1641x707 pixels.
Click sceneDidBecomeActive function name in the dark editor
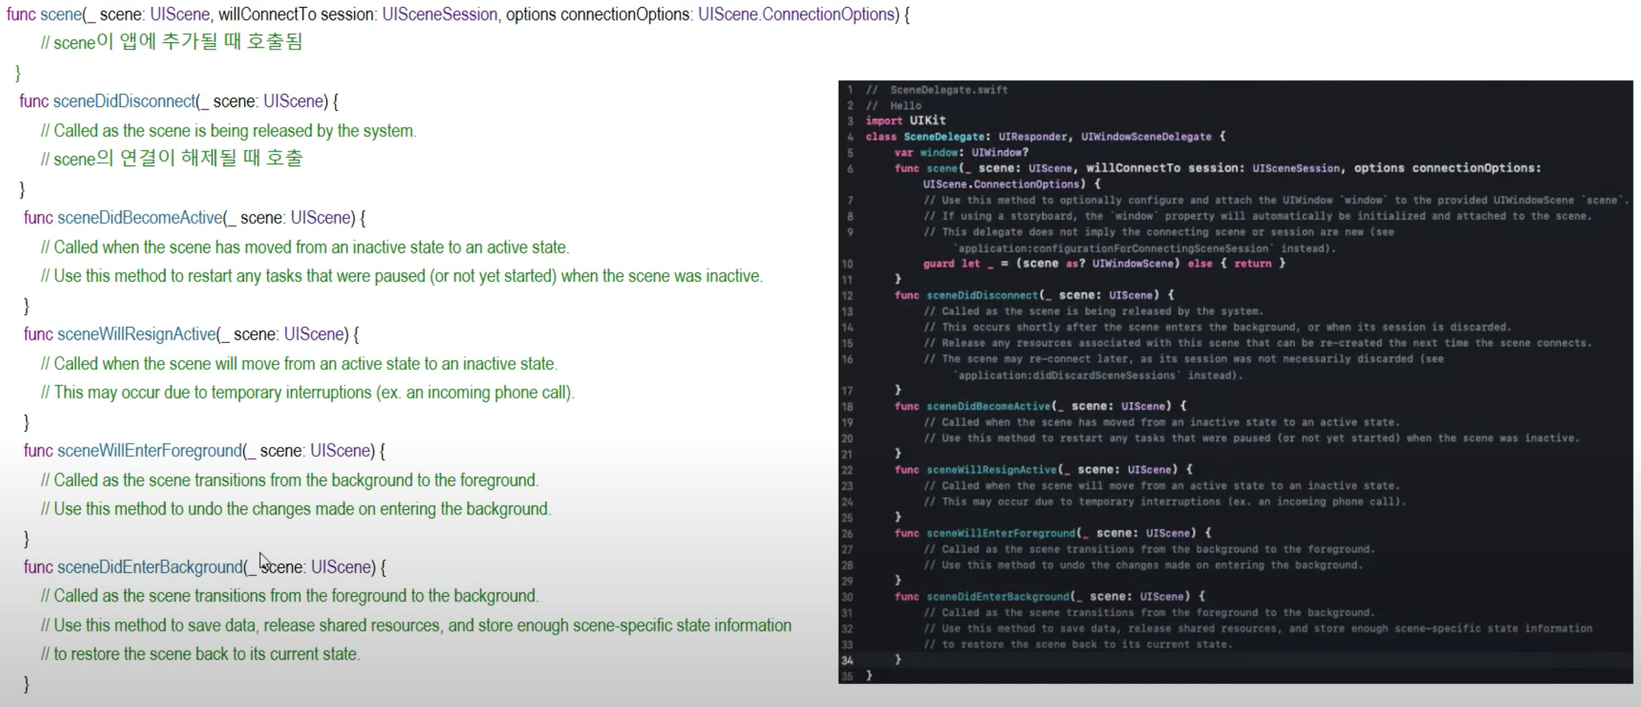988,406
